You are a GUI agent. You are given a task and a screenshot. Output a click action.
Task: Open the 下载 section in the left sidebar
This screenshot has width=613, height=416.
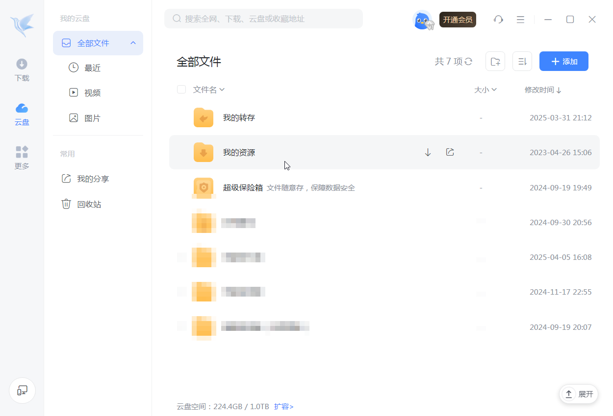tap(22, 70)
